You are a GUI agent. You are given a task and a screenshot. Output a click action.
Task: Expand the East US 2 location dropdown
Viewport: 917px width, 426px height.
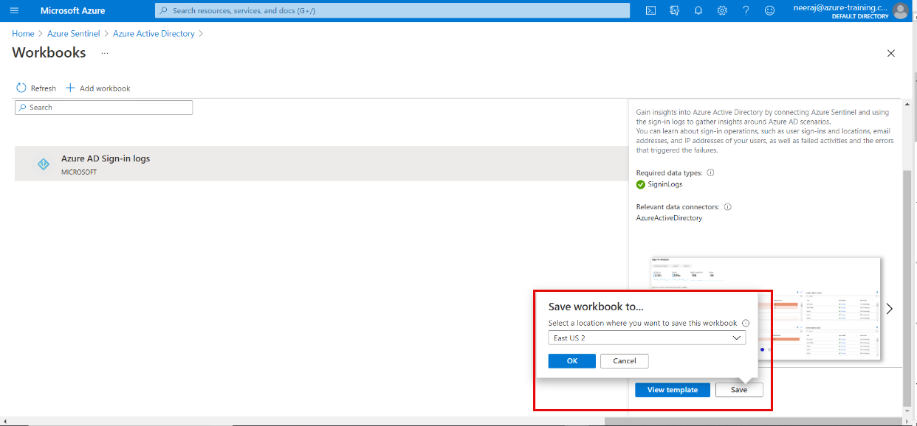[x=647, y=338]
